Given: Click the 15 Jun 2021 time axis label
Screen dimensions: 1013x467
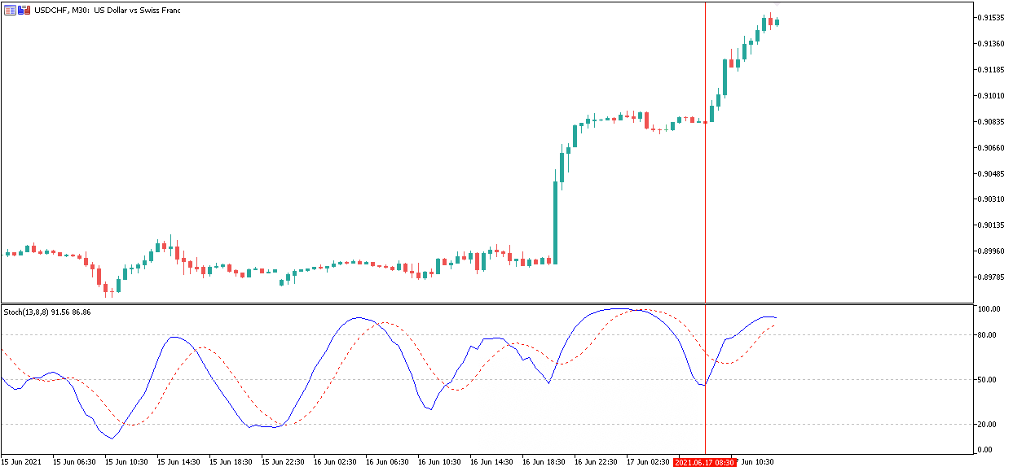Looking at the screenshot, I should pos(21,461).
